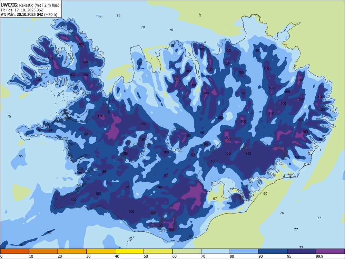Click the '91' value in the southwest streak
The width and height of the screenshot is (345, 259).
point(21,245)
